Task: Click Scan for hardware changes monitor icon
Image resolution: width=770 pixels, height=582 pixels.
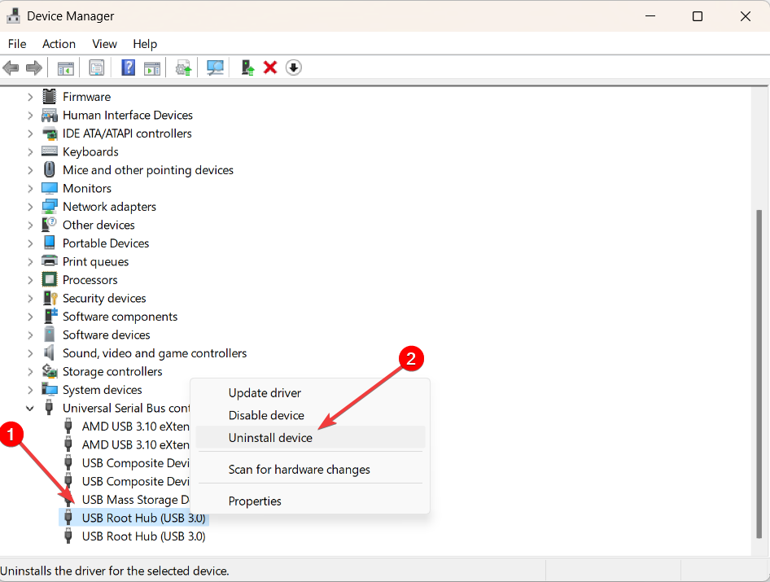Action: coord(215,68)
